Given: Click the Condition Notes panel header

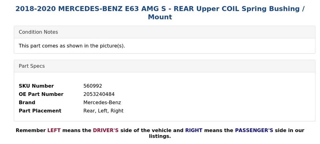Looking at the screenshot, I should pos(38,32).
